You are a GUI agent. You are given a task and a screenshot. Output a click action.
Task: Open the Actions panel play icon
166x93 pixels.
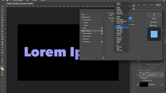[134, 9]
